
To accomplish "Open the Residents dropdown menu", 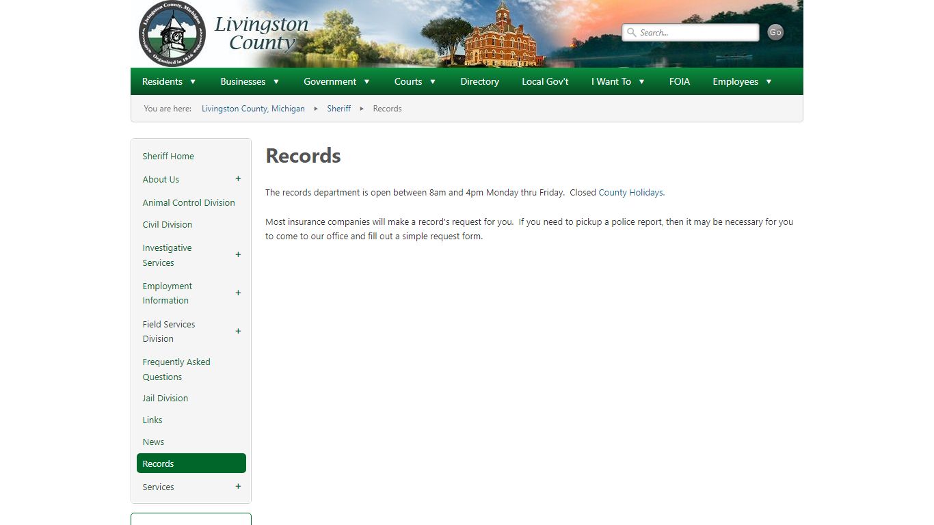I will pyautogui.click(x=169, y=81).
